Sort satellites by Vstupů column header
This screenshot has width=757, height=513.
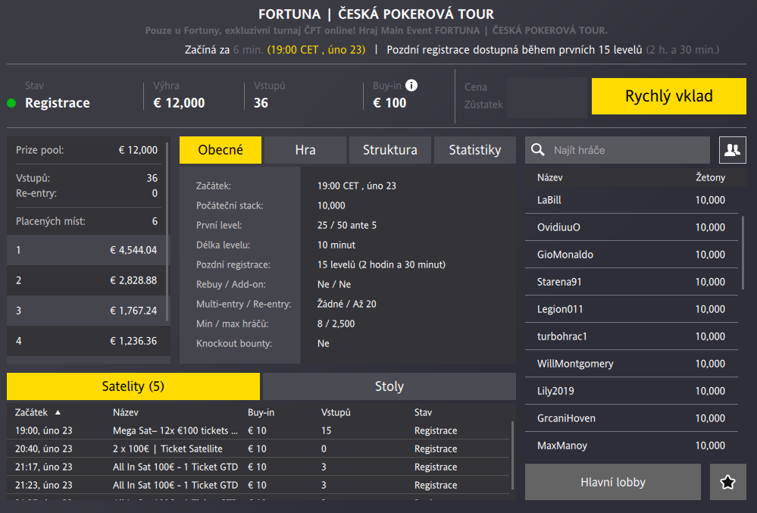(x=336, y=413)
